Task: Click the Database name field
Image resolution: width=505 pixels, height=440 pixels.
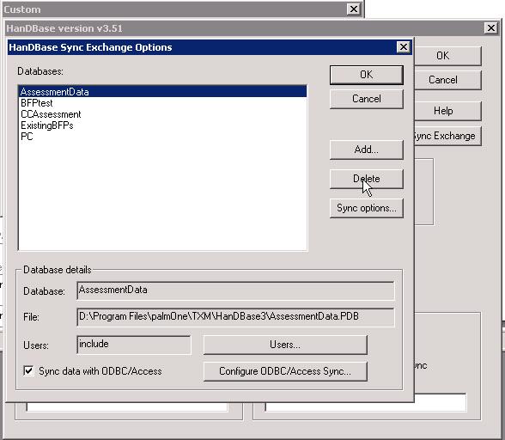Action: tap(235, 290)
